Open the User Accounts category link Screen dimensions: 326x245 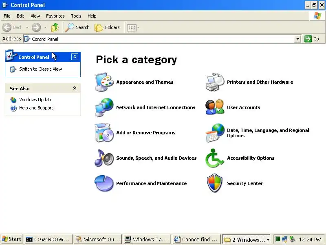tap(243, 107)
